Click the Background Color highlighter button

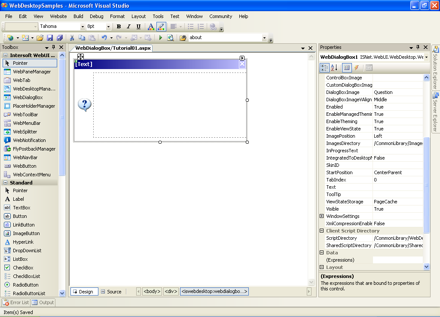point(161,27)
